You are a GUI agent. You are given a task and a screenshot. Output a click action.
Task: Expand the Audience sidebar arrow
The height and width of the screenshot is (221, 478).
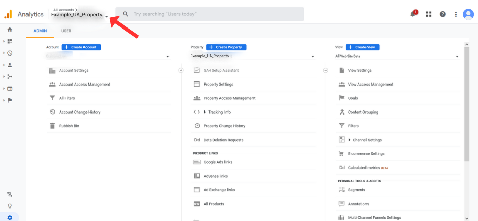pos(4,65)
